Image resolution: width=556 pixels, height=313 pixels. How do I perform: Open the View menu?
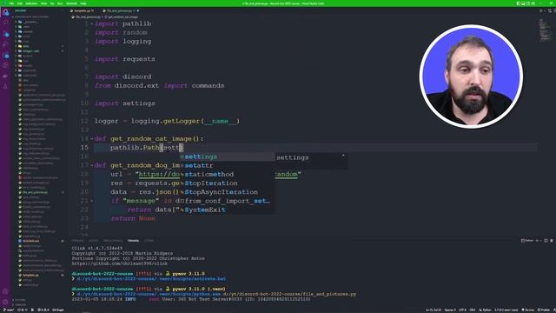coord(43,3)
